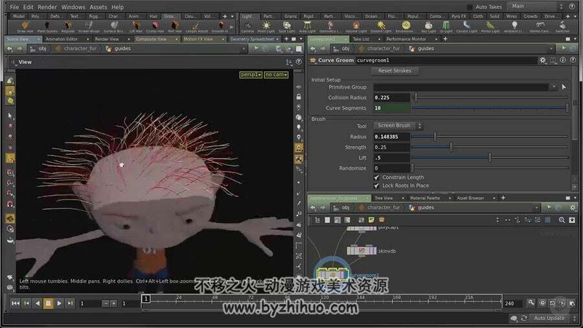Click the Collision Radius value field
This screenshot has width=583, height=328.
(392, 97)
